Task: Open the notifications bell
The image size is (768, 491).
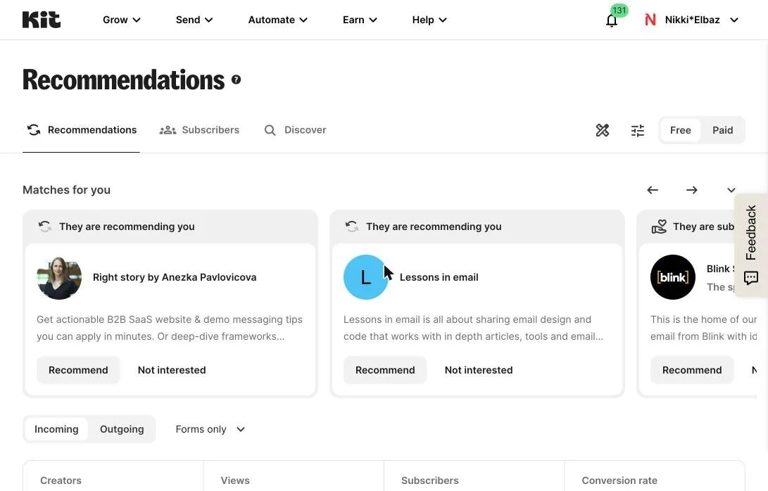Action: pyautogui.click(x=611, y=20)
